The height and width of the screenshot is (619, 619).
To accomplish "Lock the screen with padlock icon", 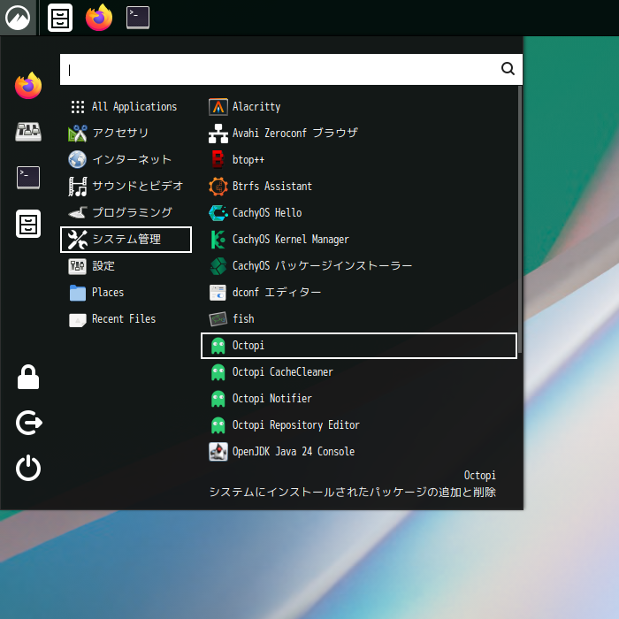I will [28, 377].
